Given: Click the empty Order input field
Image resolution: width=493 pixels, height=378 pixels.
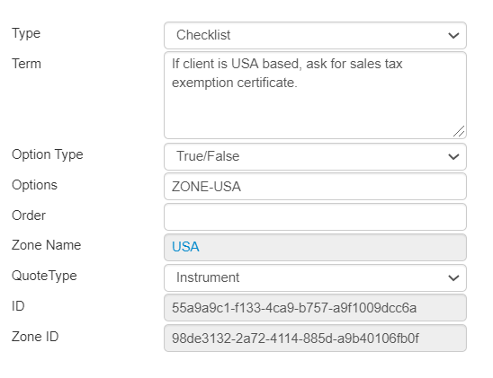Looking at the screenshot, I should click(x=315, y=216).
